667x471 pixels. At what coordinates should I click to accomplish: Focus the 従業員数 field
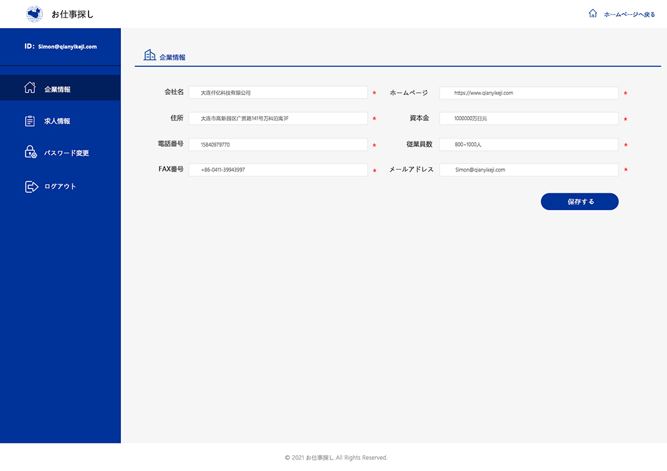coord(529,145)
